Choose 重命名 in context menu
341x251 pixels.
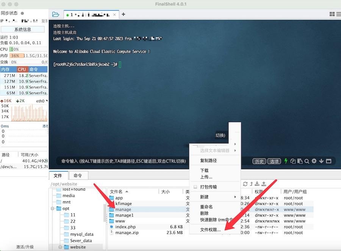click(x=215, y=207)
